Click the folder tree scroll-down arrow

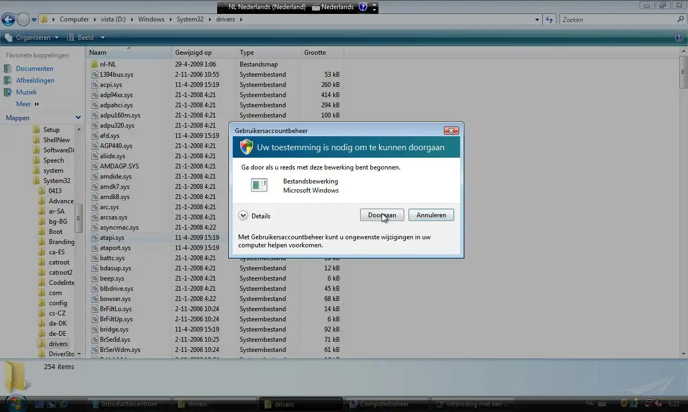click(79, 354)
